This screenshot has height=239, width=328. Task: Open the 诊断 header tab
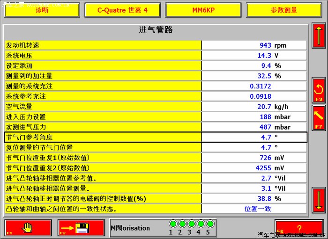pyautogui.click(x=42, y=10)
